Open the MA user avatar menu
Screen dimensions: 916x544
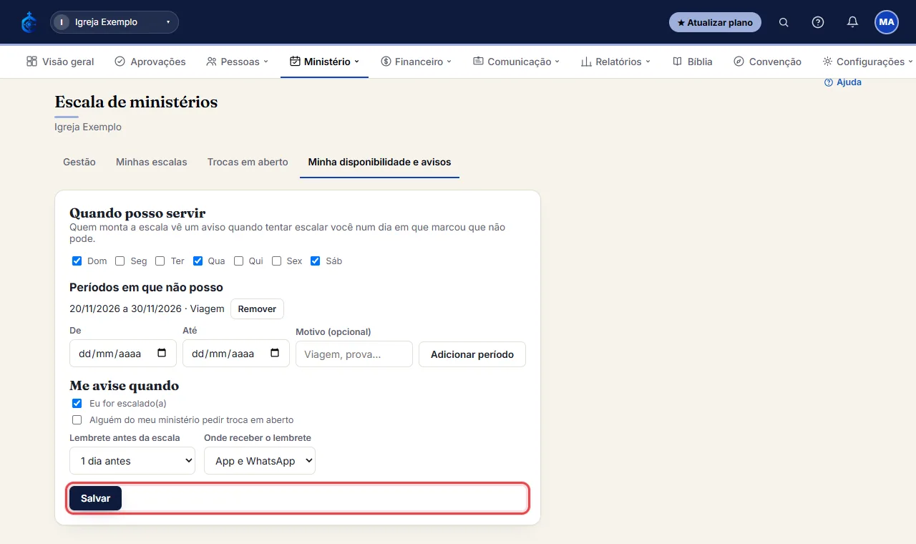[887, 22]
